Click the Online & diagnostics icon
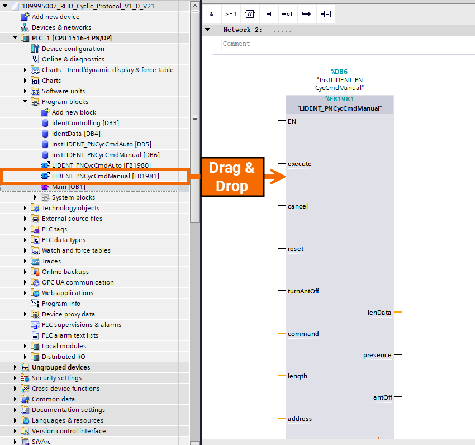 35,59
